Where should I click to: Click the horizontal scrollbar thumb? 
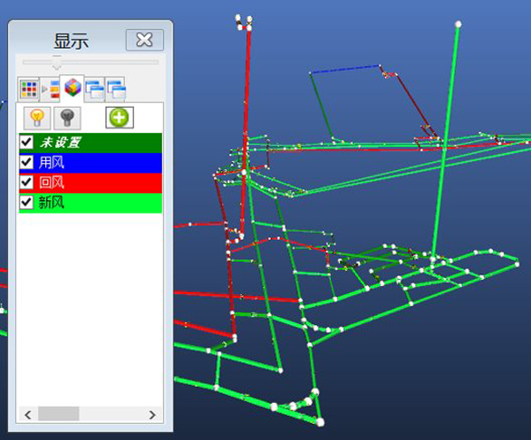58,414
